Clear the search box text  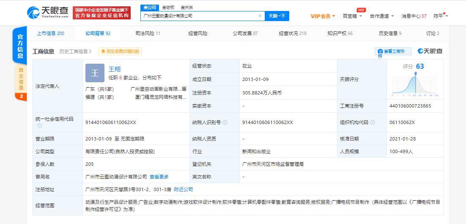[260, 16]
